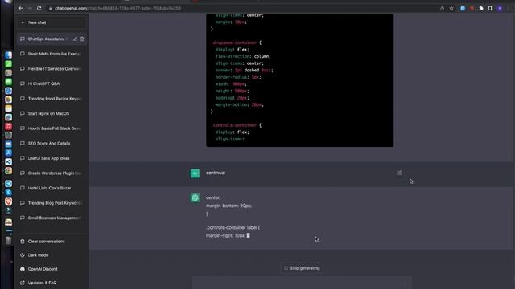Go back with browser back arrow
This screenshot has width=515, height=289.
point(21,8)
